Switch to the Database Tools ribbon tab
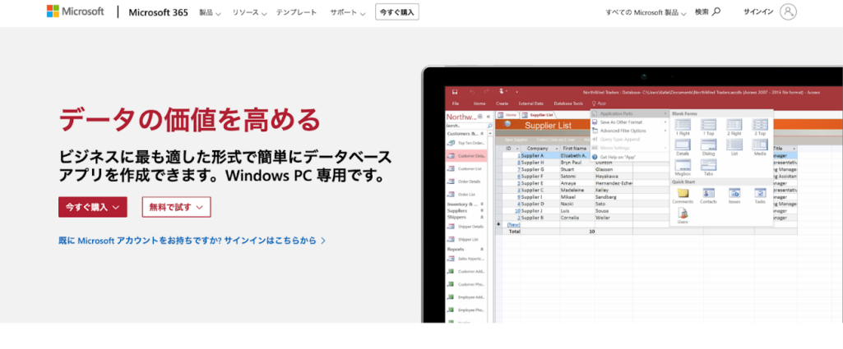Image resolution: width=843 pixels, height=349 pixels. coord(568,103)
